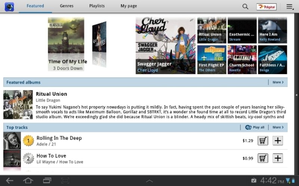
Task: Open More featured albums
Action: (278, 82)
